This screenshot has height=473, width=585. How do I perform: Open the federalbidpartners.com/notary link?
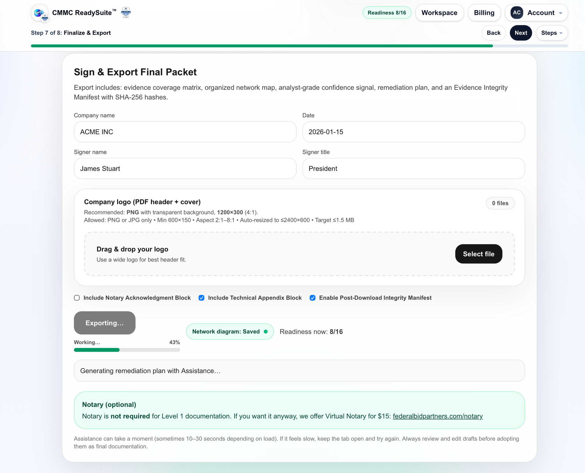click(x=438, y=416)
